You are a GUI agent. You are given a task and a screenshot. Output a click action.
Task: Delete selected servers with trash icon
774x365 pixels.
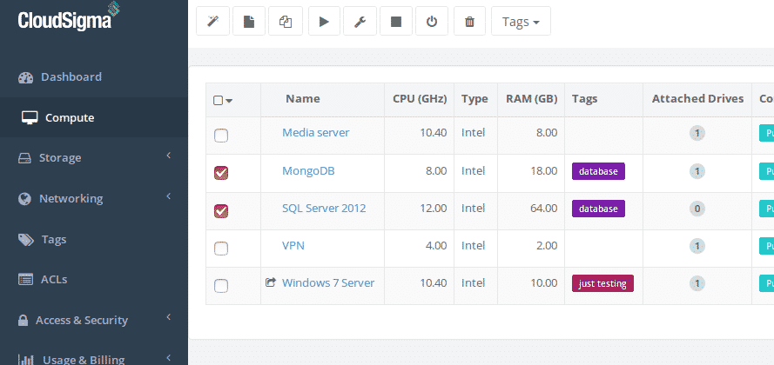(469, 21)
